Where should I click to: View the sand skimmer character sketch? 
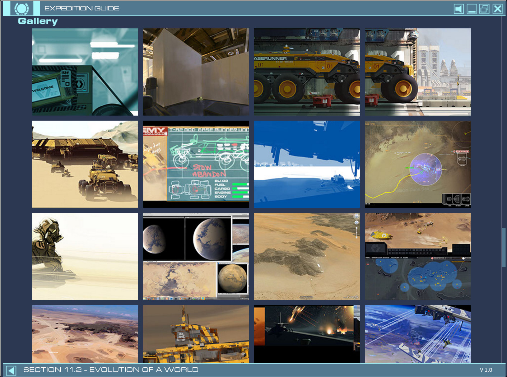pyautogui.click(x=85, y=256)
